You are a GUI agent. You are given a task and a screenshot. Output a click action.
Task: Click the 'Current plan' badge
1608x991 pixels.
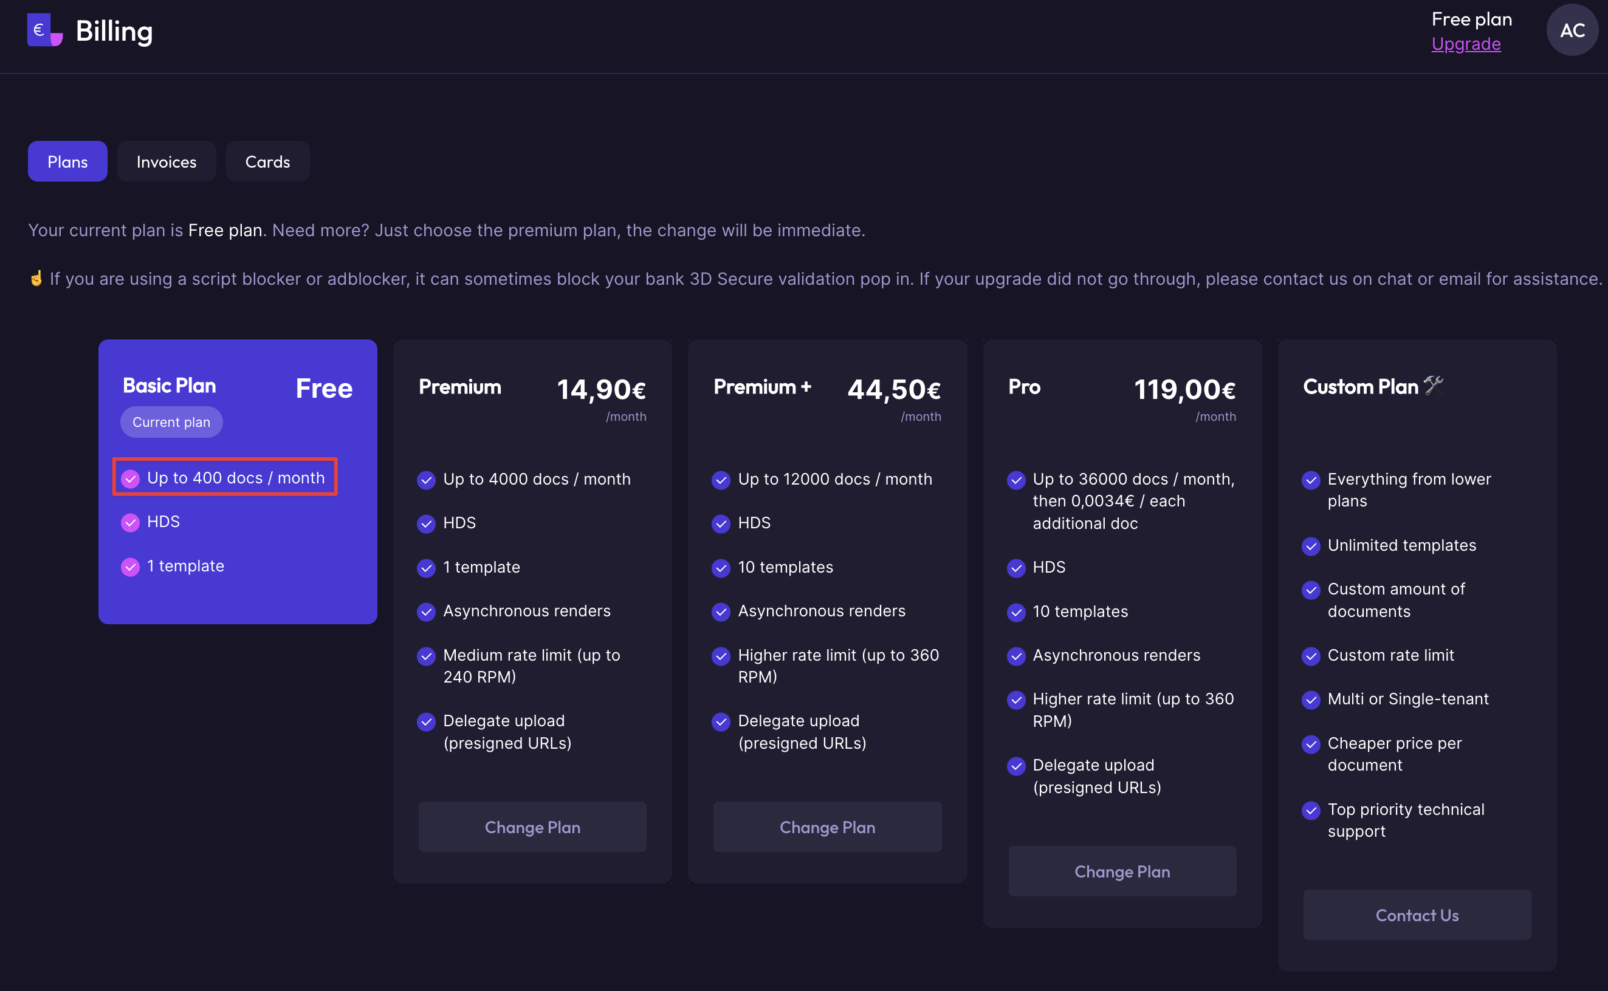[171, 422]
